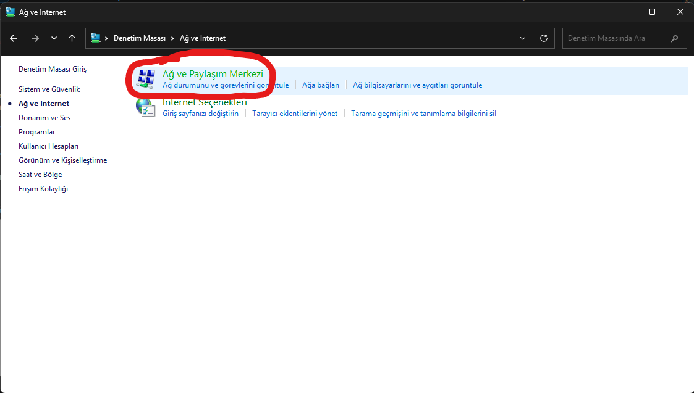The image size is (694, 393).
Task: Open Erişim Kolaylığı category
Action: click(43, 189)
